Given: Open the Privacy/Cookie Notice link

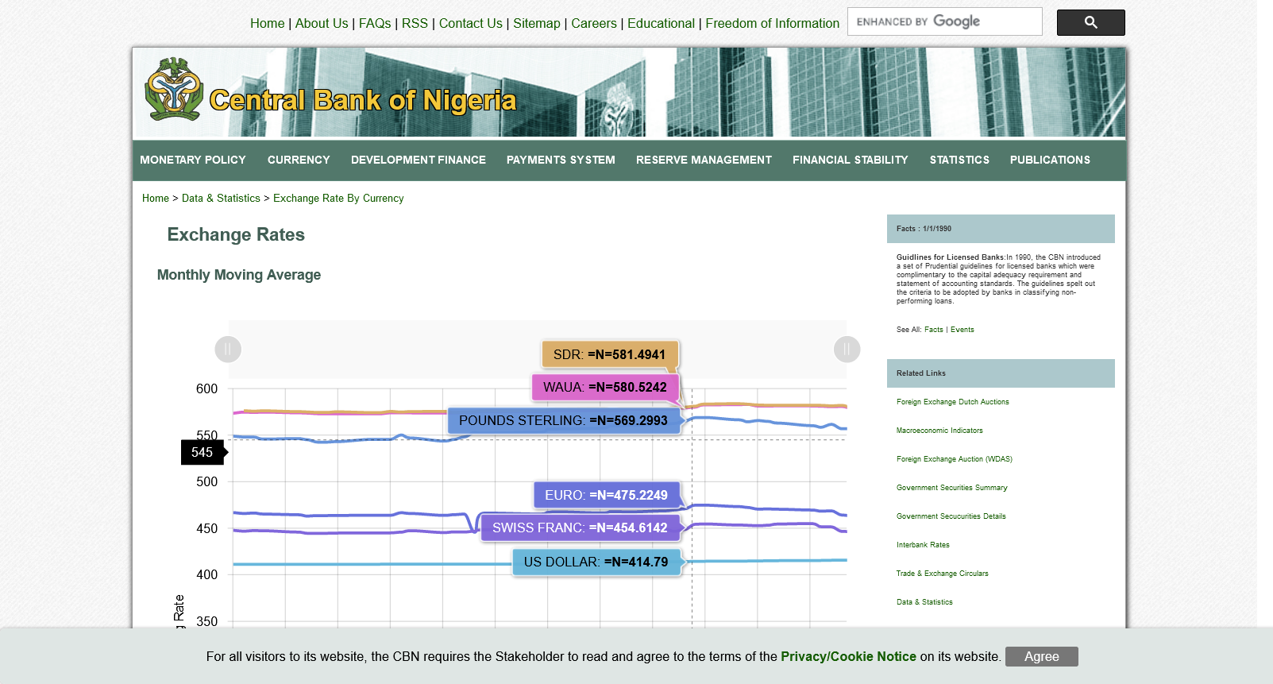Looking at the screenshot, I should (848, 656).
